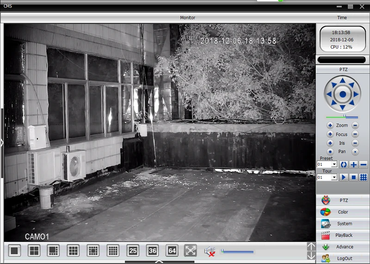Viewport: 370px width, 264px height.
Task: Start Pan with left round button
Action: [x=330, y=152]
